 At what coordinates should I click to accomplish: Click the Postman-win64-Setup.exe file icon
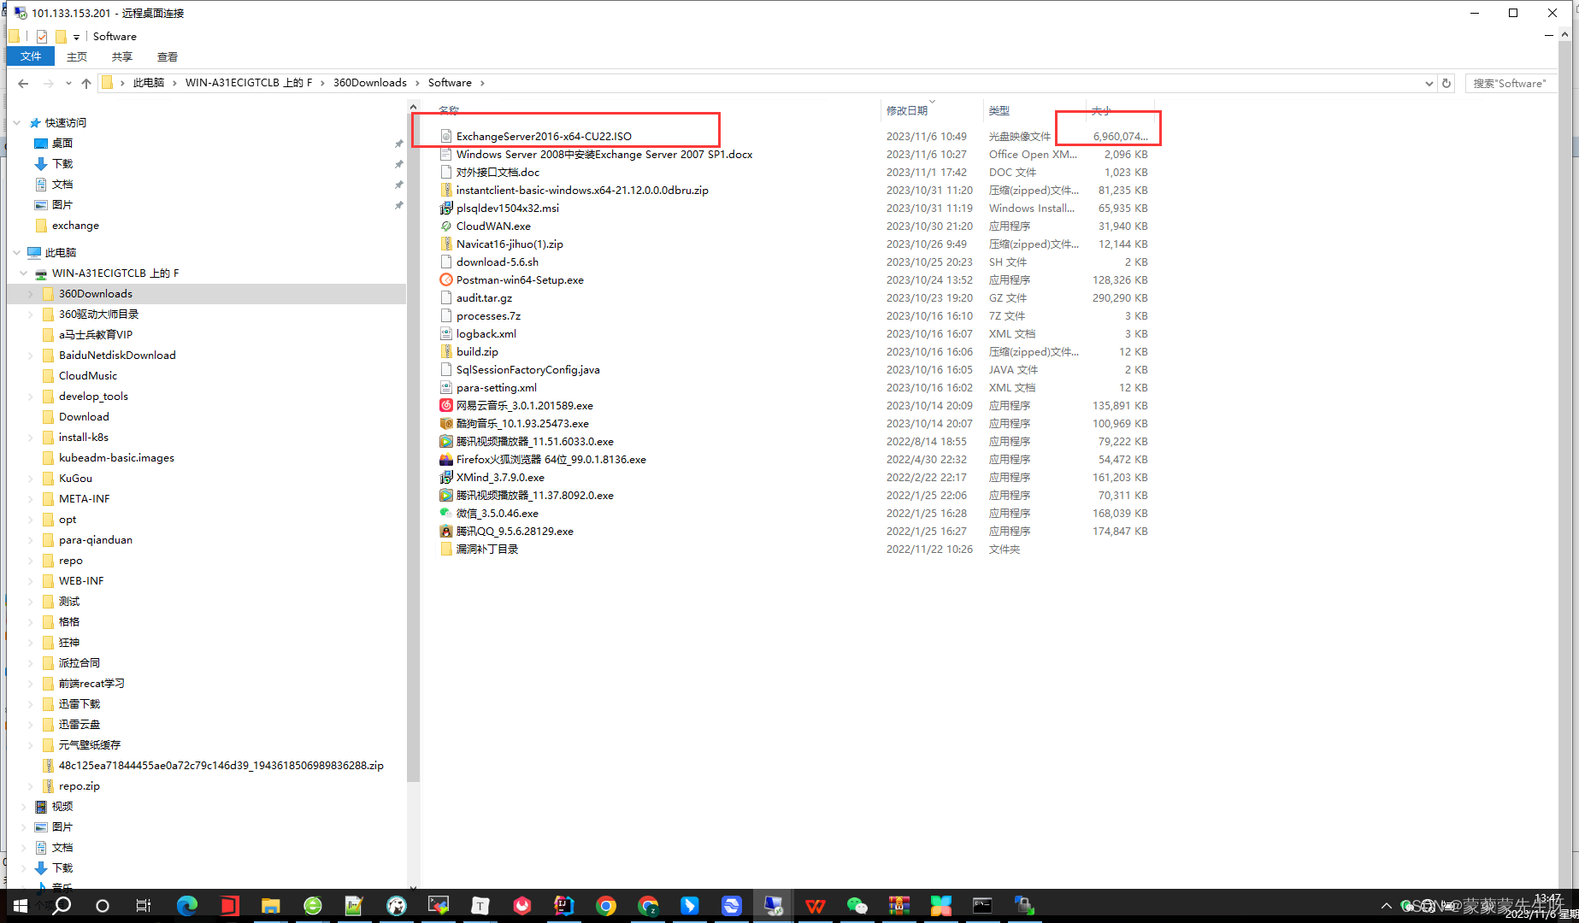pos(446,279)
